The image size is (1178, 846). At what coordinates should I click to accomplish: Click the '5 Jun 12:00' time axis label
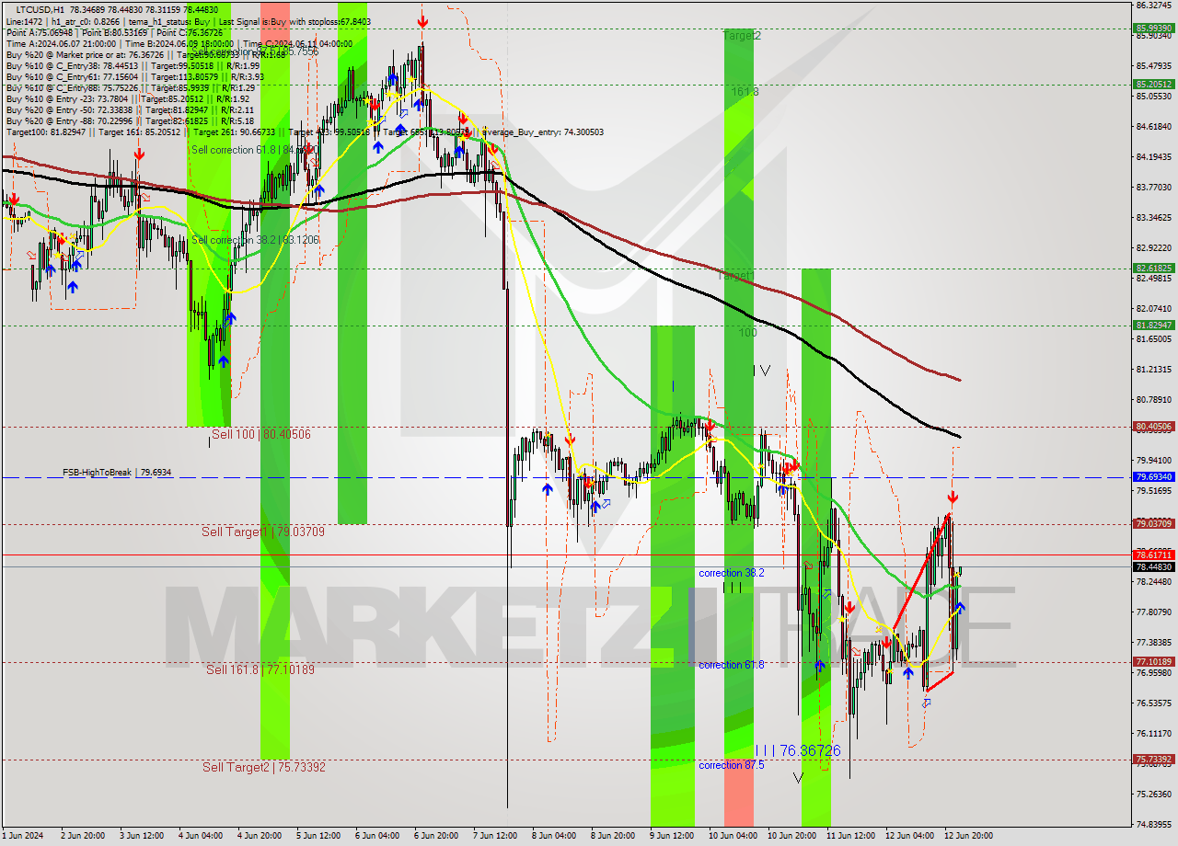[x=318, y=836]
